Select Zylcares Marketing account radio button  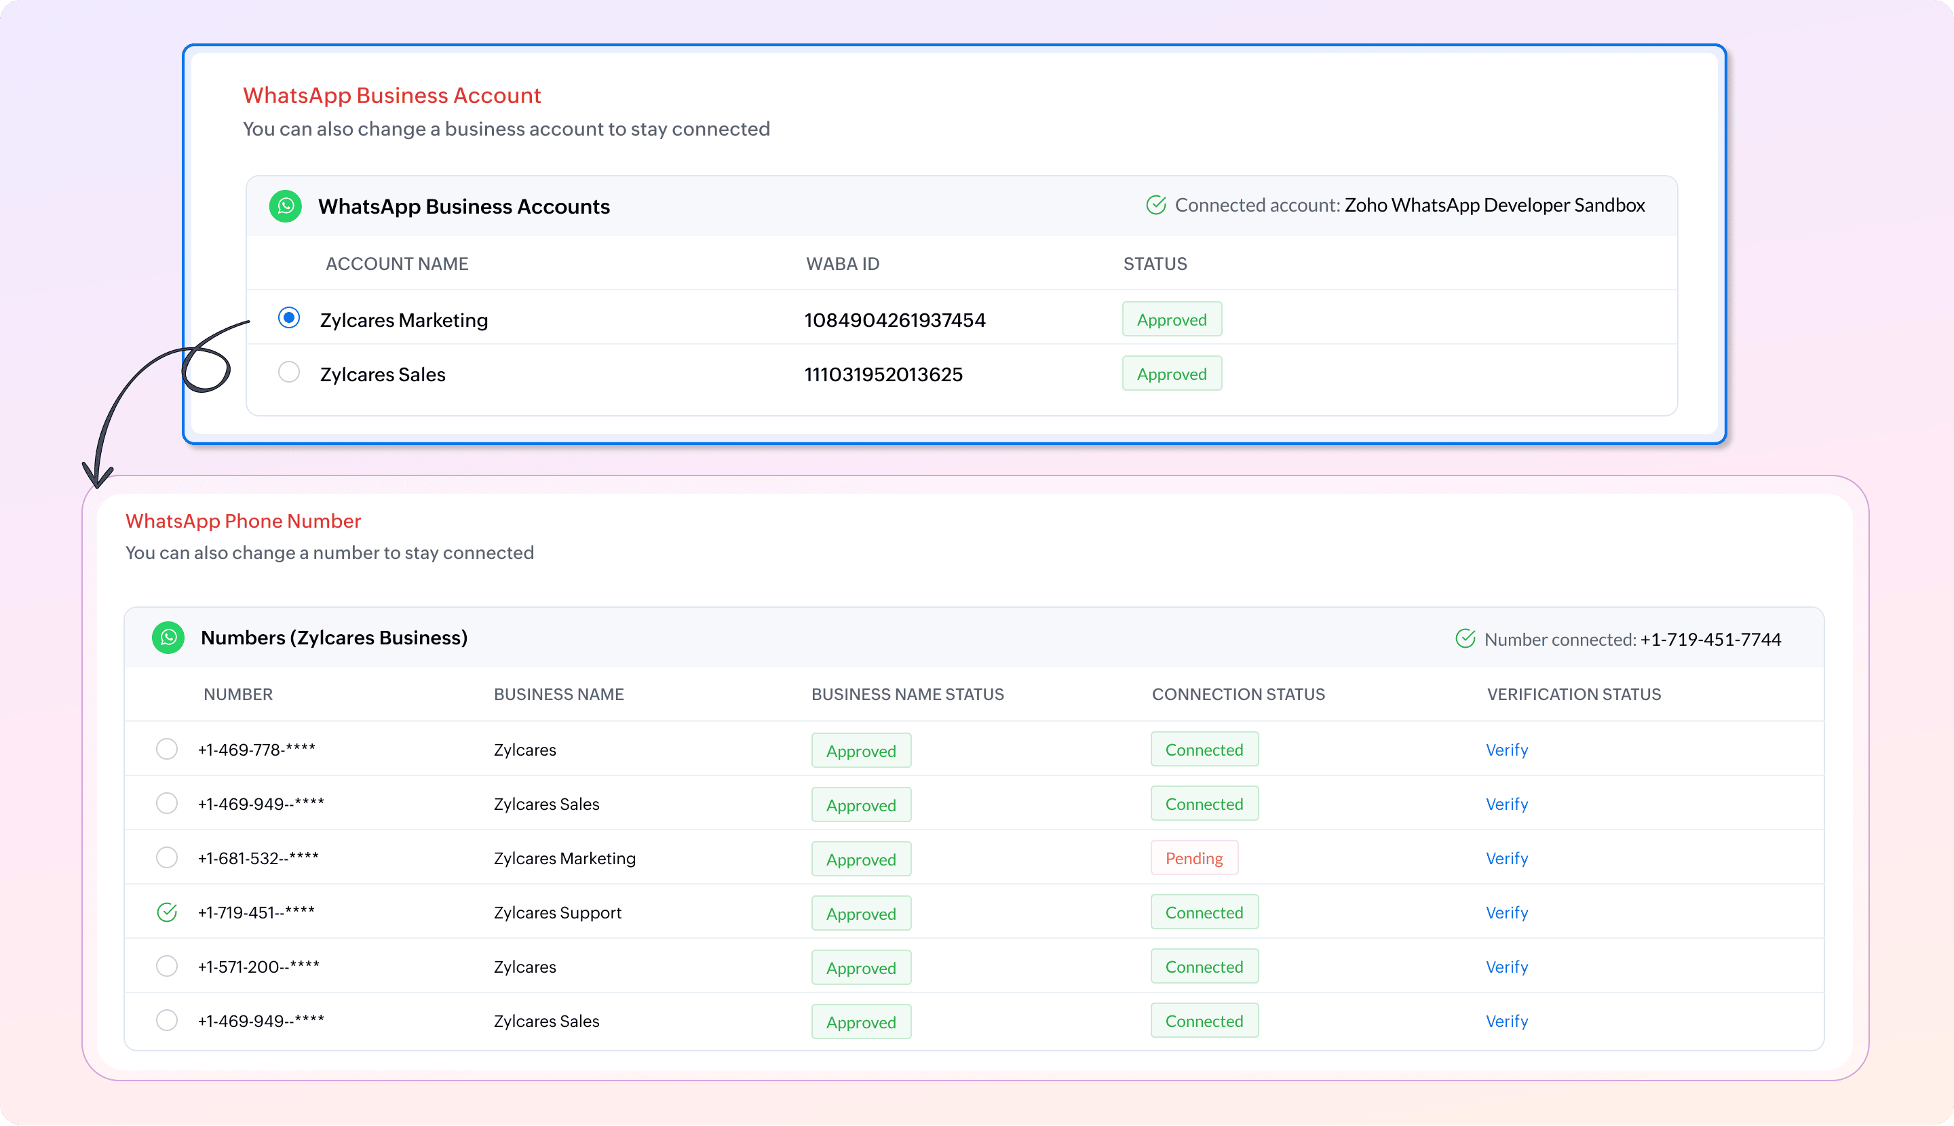click(288, 318)
